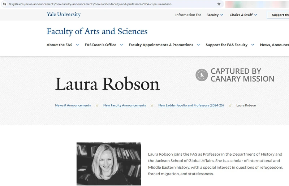Bookmark this page with the star icon

(x=219, y=4)
